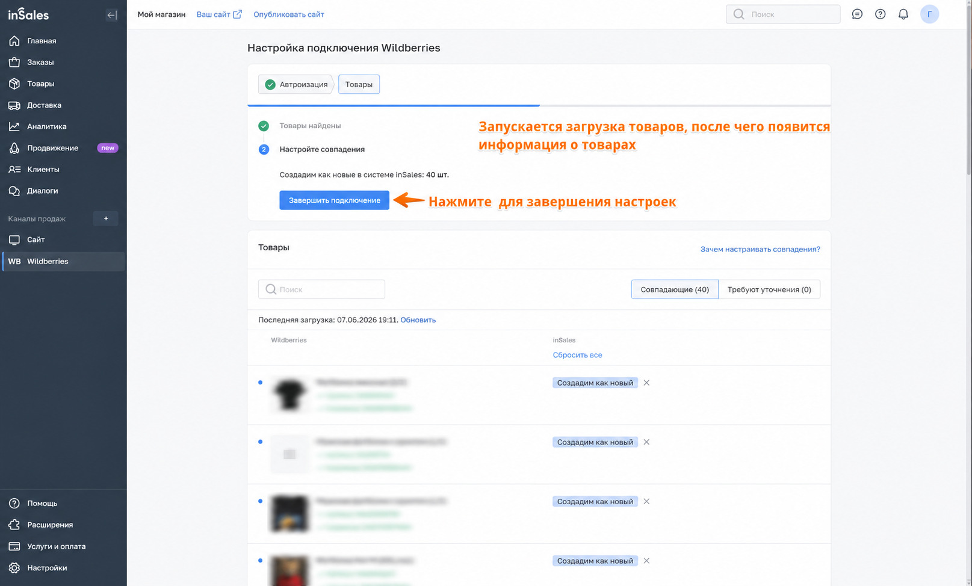Open the Мой магазин top menu item
Viewport: 972px width, 586px height.
(161, 14)
